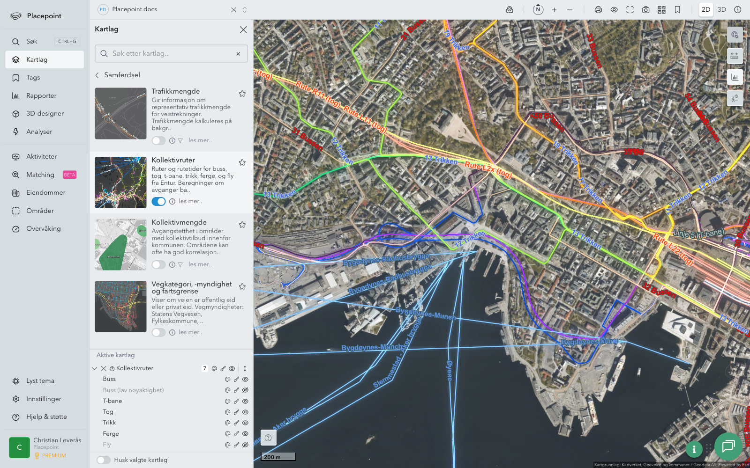The image size is (750, 468).
Task: Enable the Trafikkmengde layer switch
Action: tap(158, 140)
